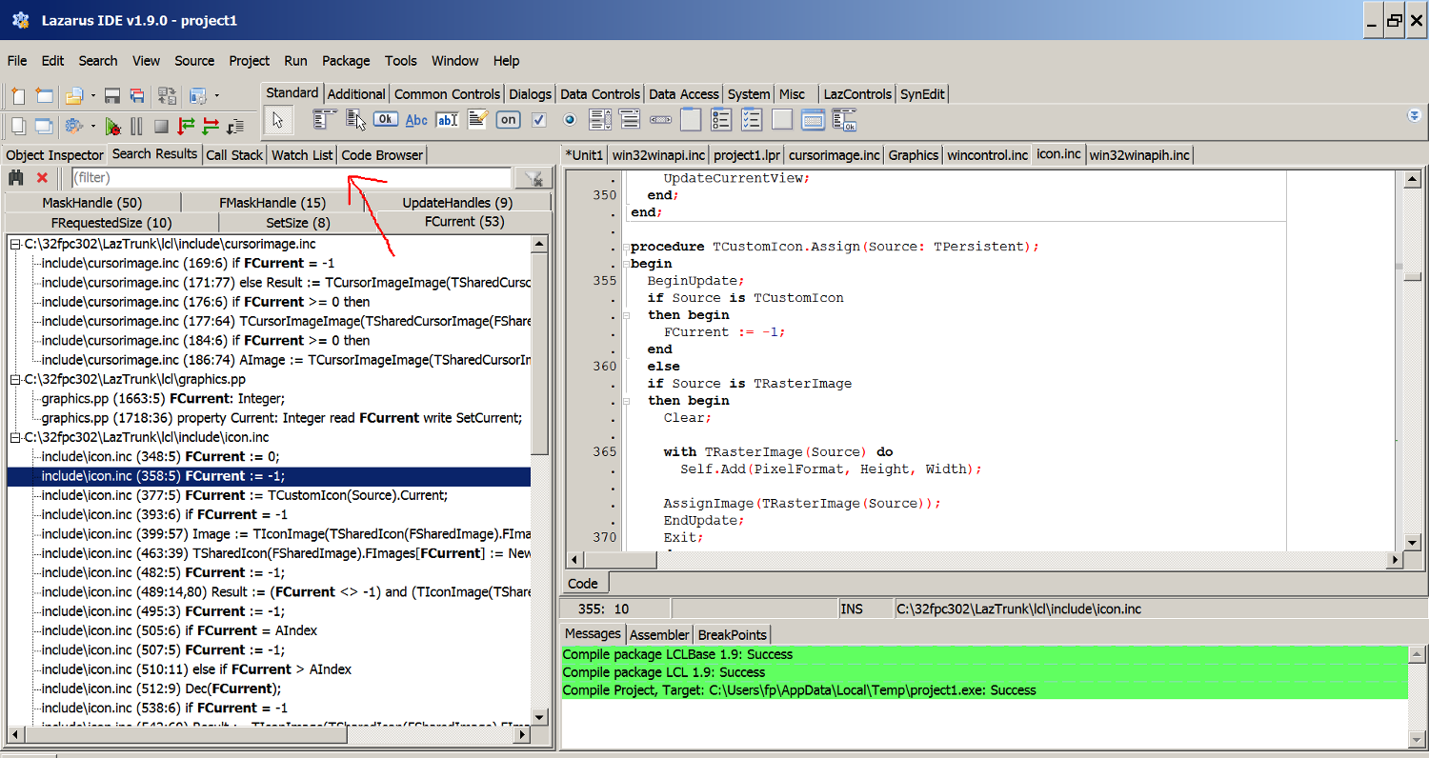Pick the TRadioButton component in palette
Viewport: 1429px width, 758px height.
click(570, 119)
